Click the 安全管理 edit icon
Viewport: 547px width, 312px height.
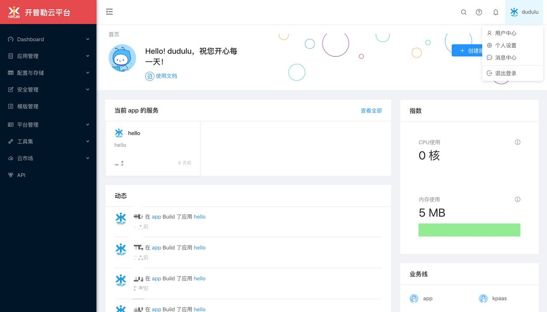pyautogui.click(x=11, y=90)
